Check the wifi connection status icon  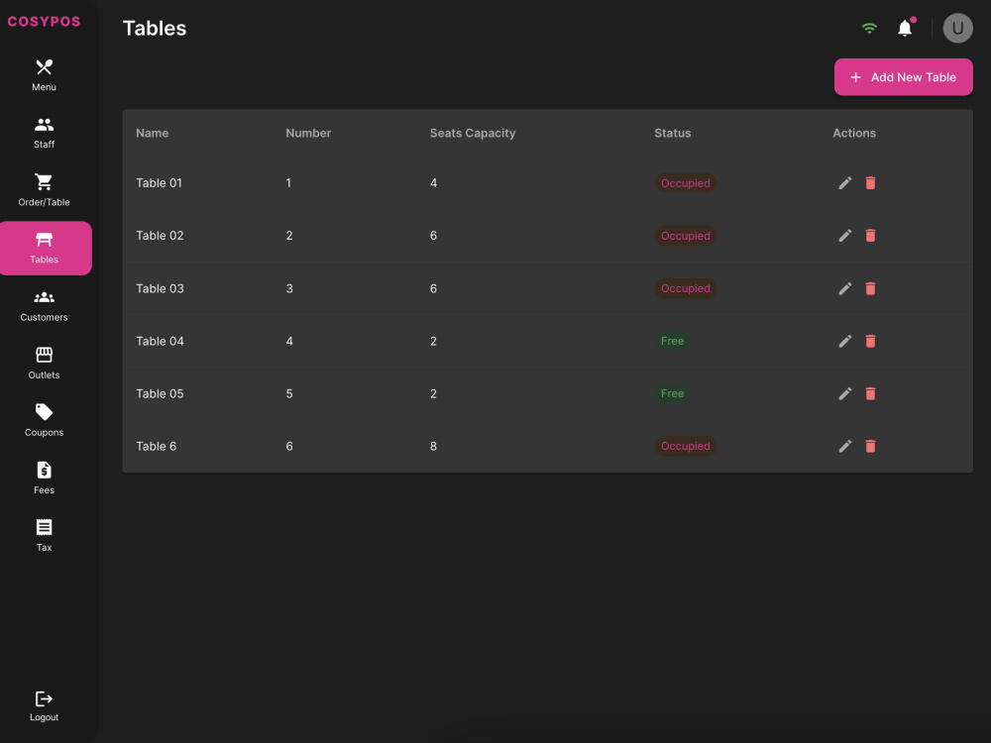coord(870,29)
